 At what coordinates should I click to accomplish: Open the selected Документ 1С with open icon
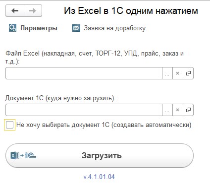coord(188,110)
